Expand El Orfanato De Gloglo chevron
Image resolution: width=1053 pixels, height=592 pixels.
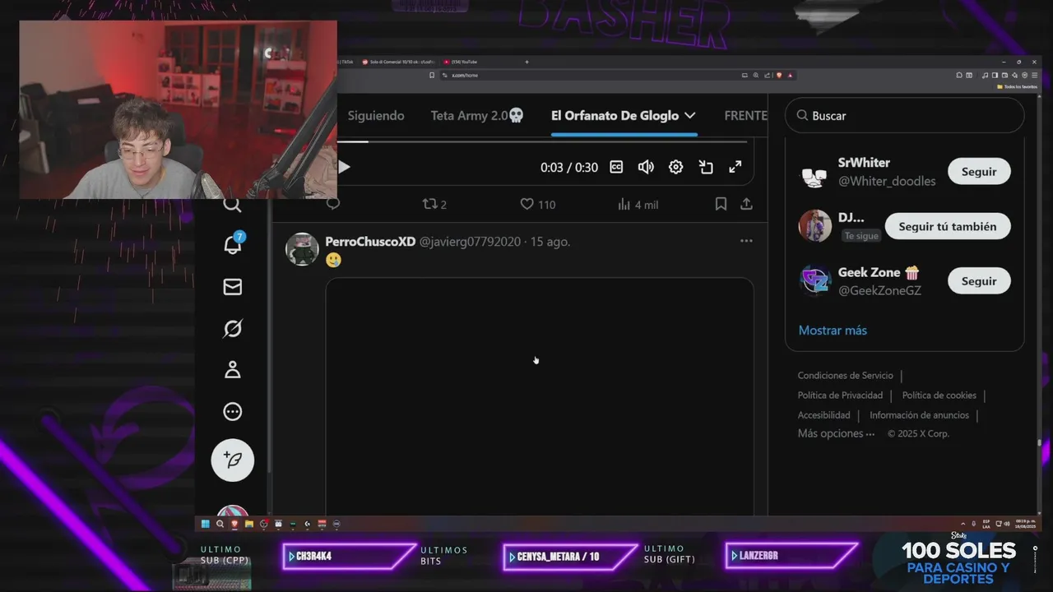point(689,116)
